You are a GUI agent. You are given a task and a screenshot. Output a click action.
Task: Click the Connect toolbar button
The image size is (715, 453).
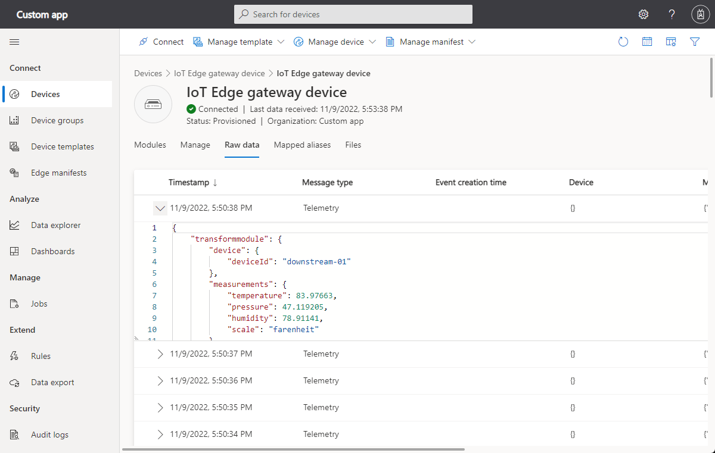tap(161, 42)
